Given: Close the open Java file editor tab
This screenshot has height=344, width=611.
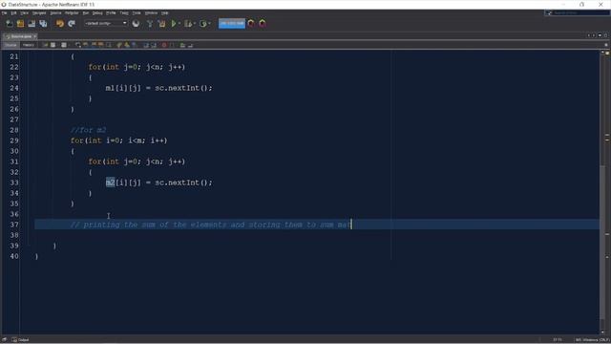Looking at the screenshot, I should point(34,36).
